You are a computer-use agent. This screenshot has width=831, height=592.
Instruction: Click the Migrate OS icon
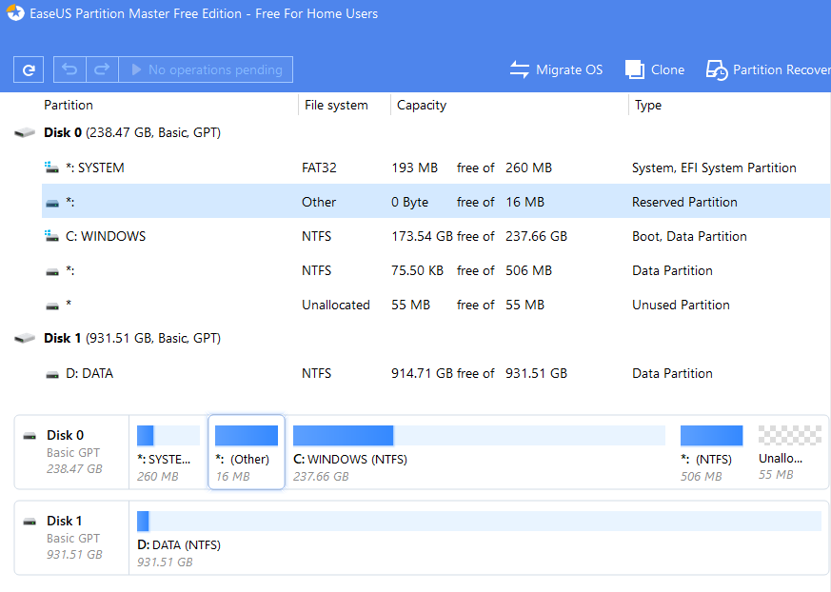[x=519, y=69]
